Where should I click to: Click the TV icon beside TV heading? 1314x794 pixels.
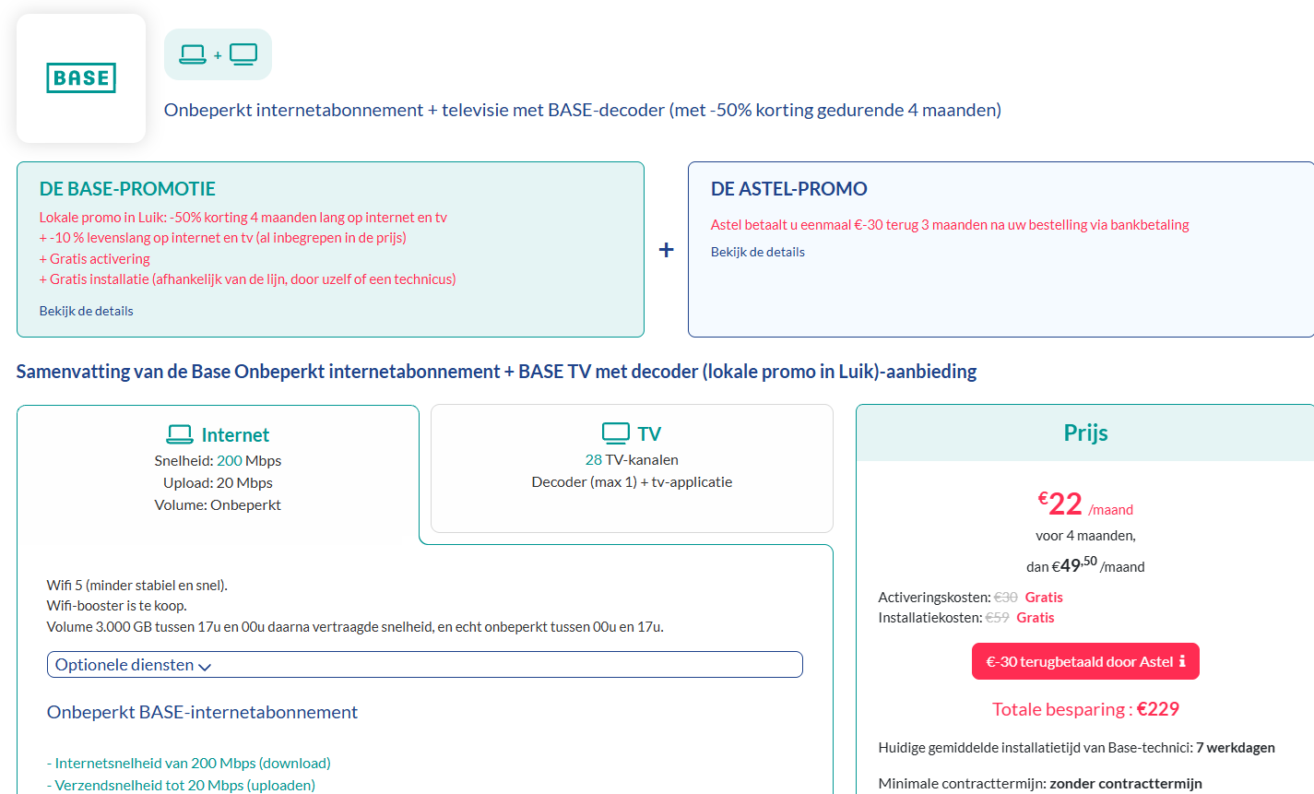[615, 433]
